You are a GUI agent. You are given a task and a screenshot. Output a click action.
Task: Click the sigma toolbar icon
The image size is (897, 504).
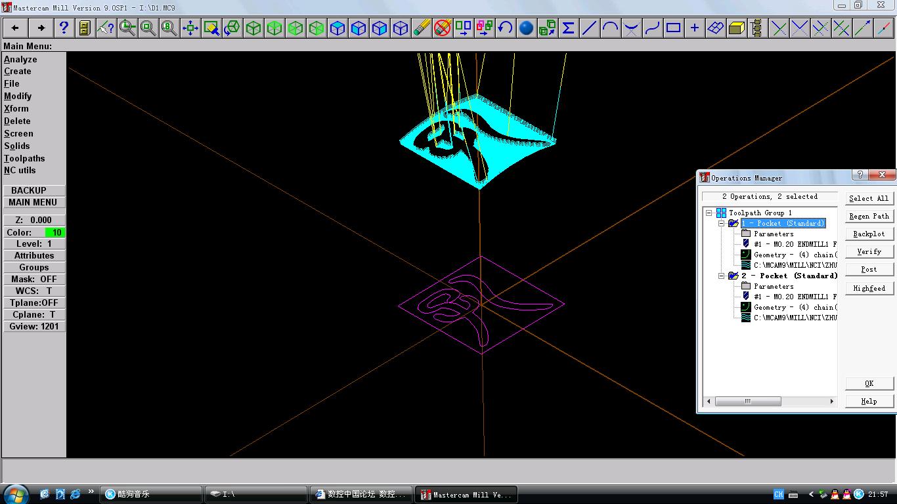click(568, 28)
